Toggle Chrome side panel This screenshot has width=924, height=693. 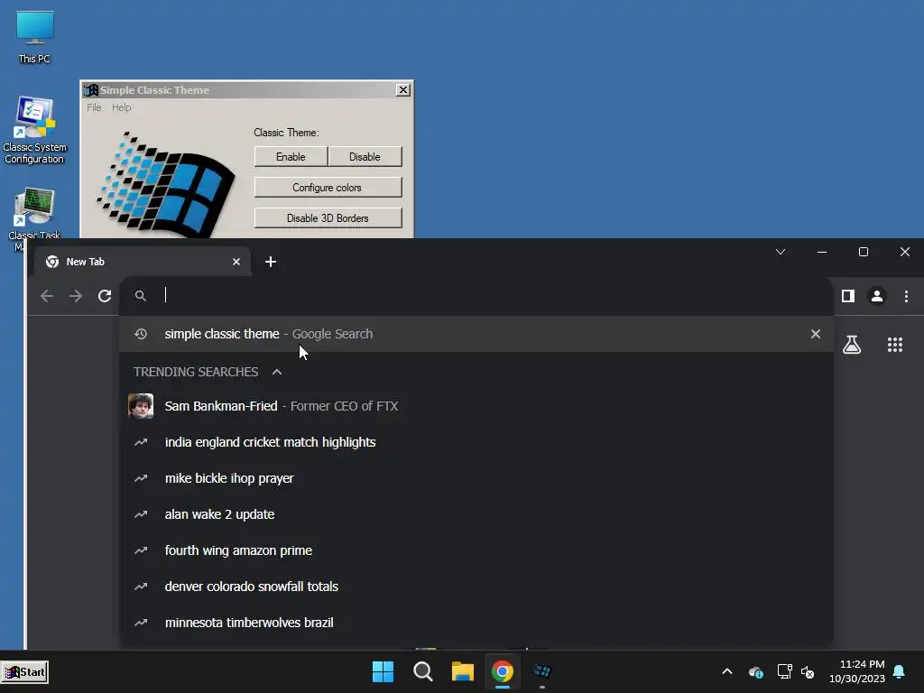(848, 296)
